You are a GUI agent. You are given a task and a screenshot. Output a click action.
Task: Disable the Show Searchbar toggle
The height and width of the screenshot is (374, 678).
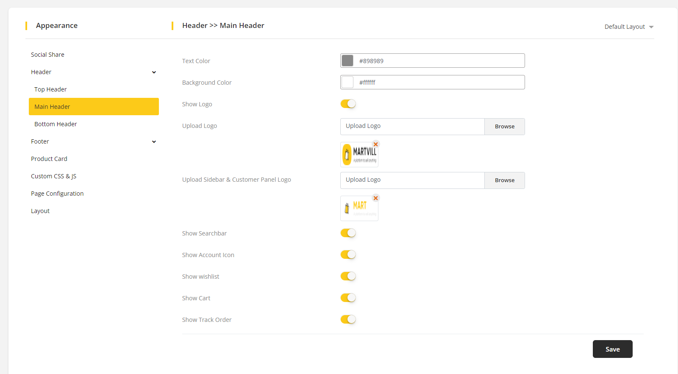tap(348, 233)
